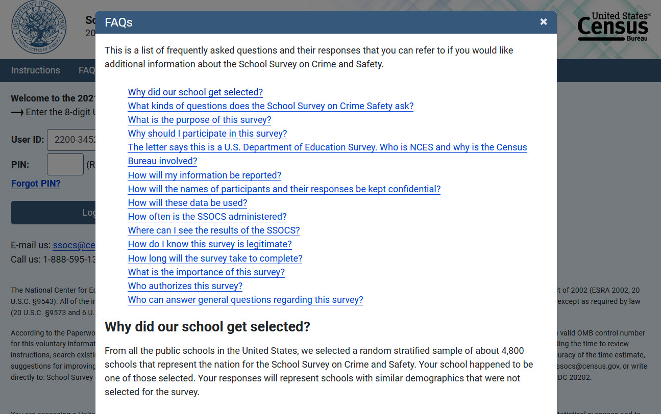This screenshot has height=414, width=661.
Task: Go to 'How will these data be used?'
Action: pyautogui.click(x=187, y=203)
